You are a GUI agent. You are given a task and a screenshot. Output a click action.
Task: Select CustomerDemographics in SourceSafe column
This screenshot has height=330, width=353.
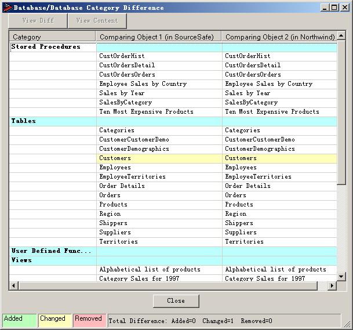[x=159, y=149]
